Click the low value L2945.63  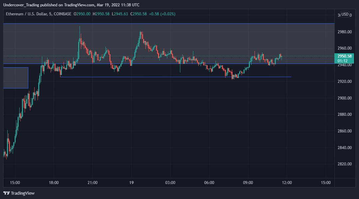point(120,14)
